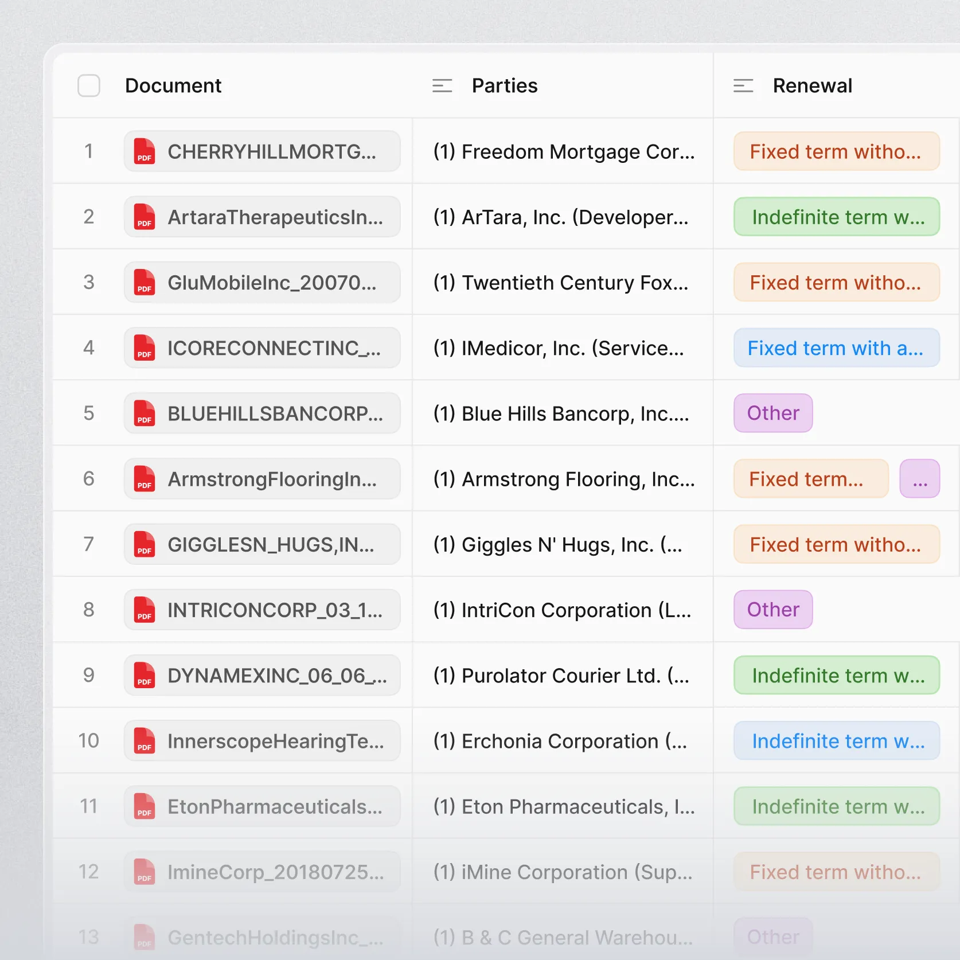Select the Purolator Courier Ltd. parties cell
960x960 pixels.
[x=563, y=675]
